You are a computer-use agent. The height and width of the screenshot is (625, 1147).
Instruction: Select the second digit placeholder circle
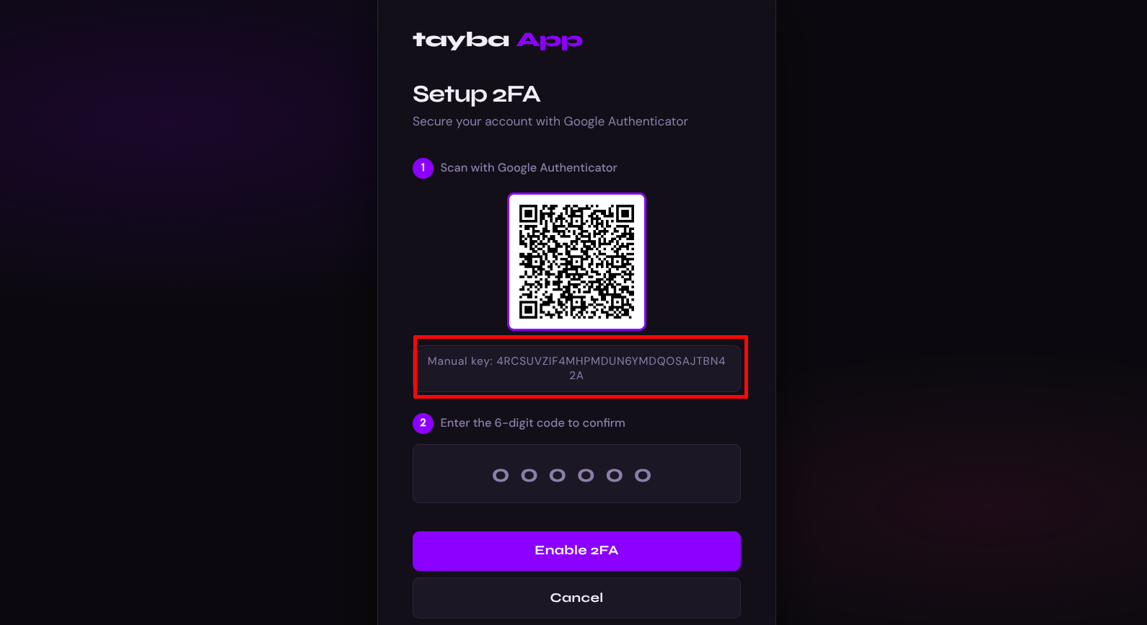click(x=529, y=475)
